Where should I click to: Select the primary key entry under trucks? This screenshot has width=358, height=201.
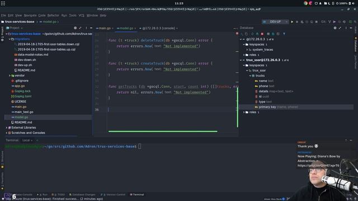coord(267,107)
